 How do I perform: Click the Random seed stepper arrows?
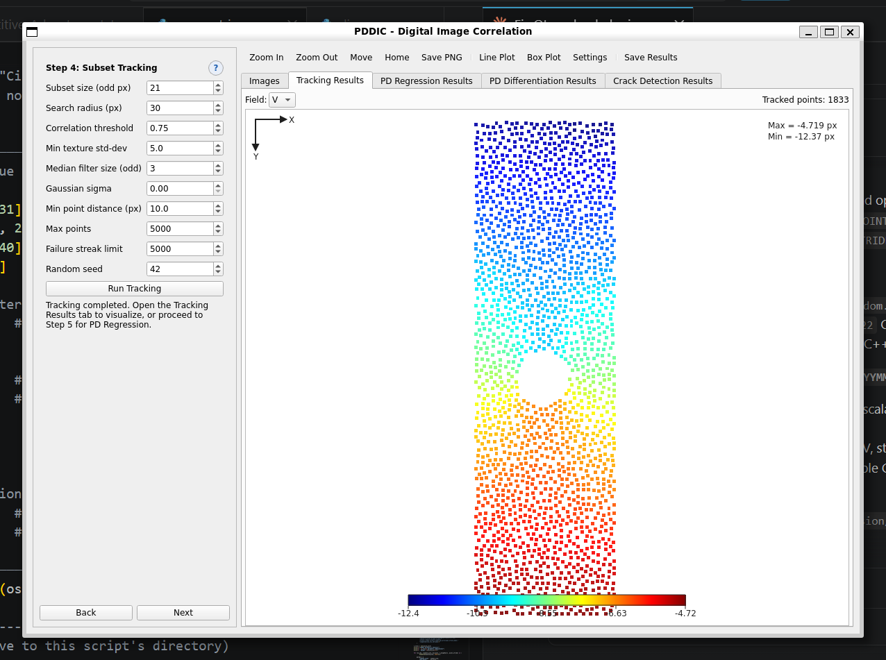click(x=218, y=269)
